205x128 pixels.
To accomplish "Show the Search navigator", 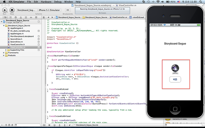I will tap(16, 17).
